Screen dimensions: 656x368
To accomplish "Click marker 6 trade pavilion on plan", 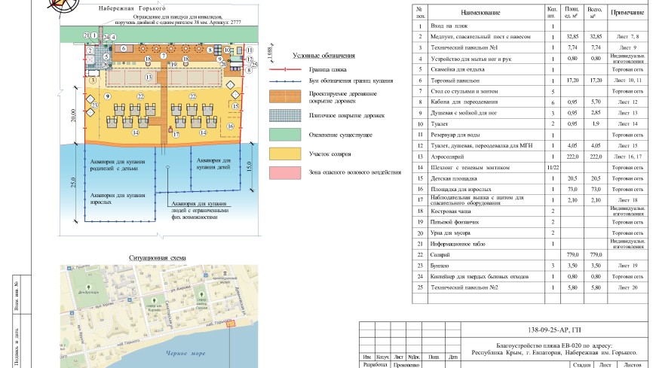I will (123, 49).
